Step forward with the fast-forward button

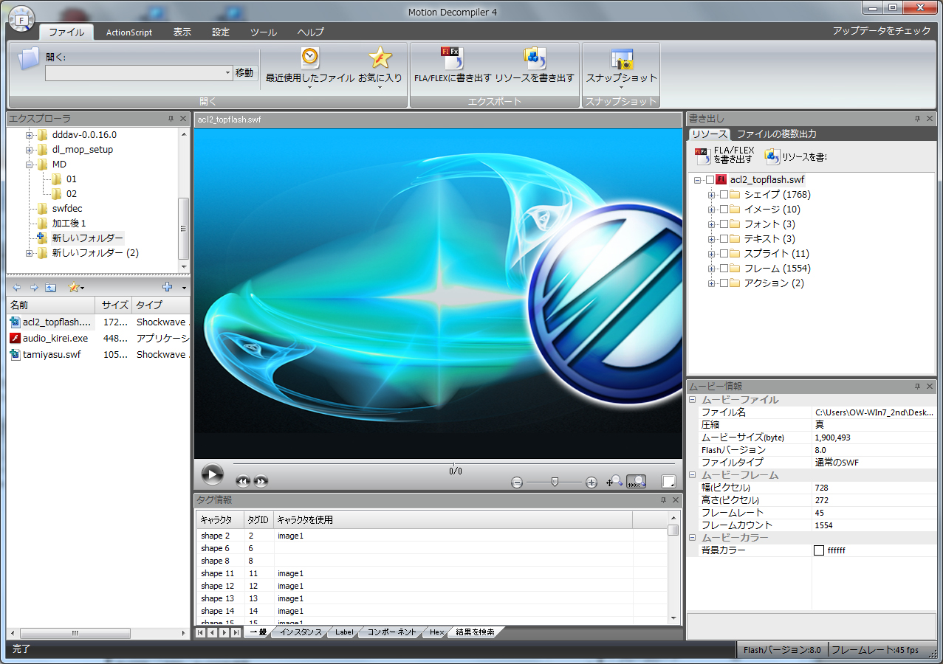pyautogui.click(x=261, y=481)
